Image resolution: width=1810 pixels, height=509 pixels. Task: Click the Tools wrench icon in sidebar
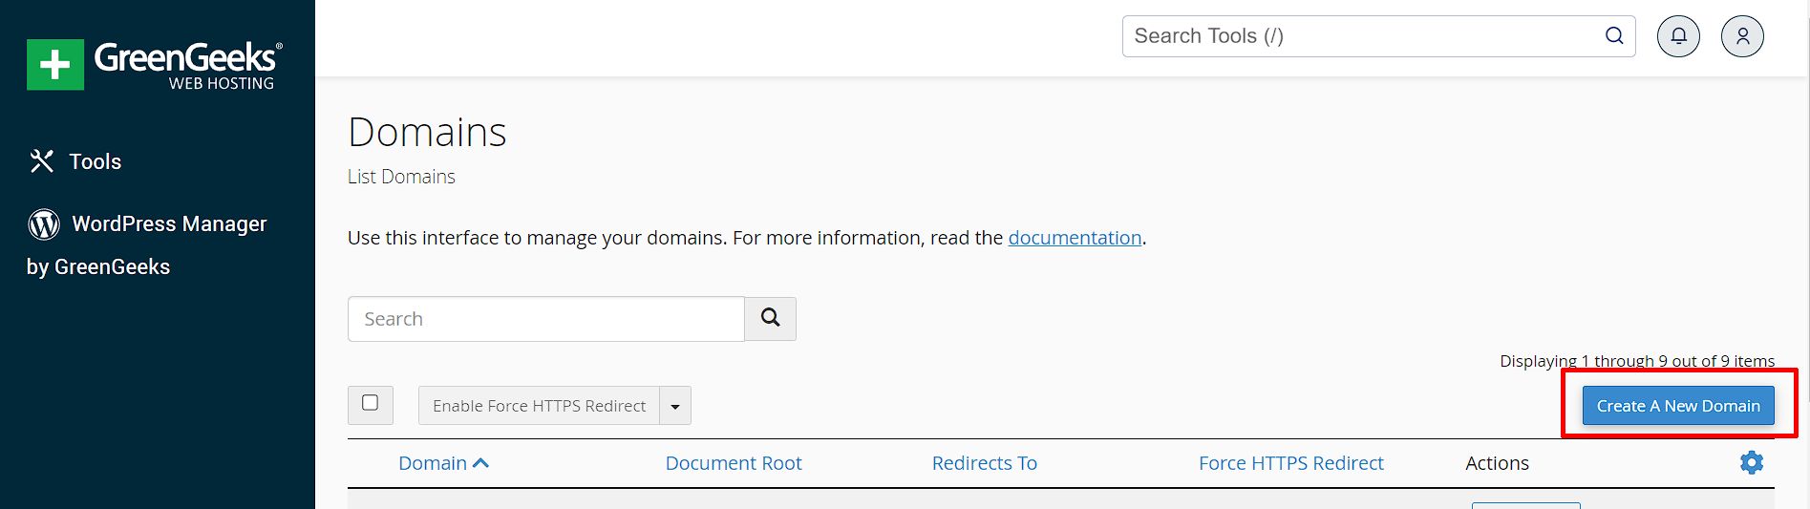click(x=41, y=161)
